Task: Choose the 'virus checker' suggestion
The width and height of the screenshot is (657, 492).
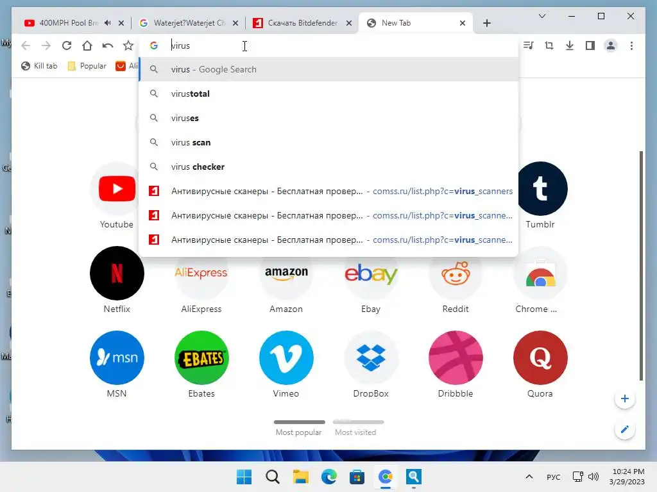Action: 328,167
